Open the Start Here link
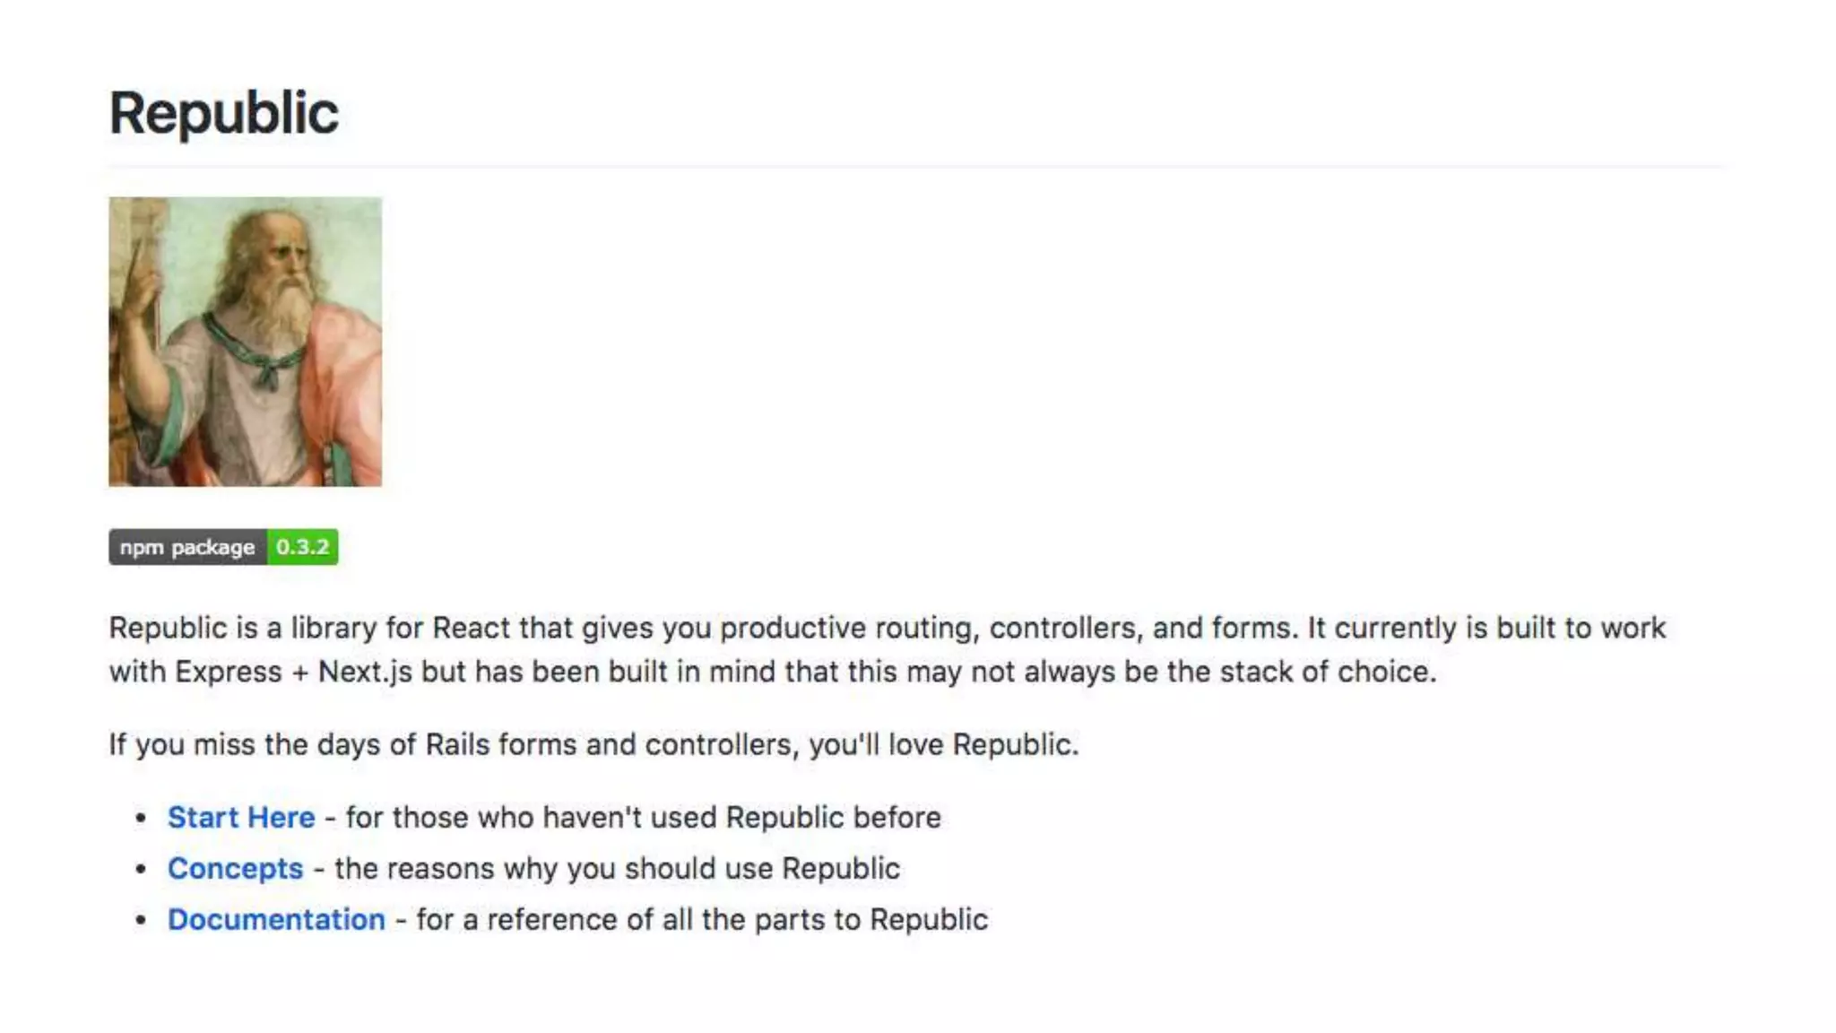The width and height of the screenshot is (1836, 1033). point(241,818)
